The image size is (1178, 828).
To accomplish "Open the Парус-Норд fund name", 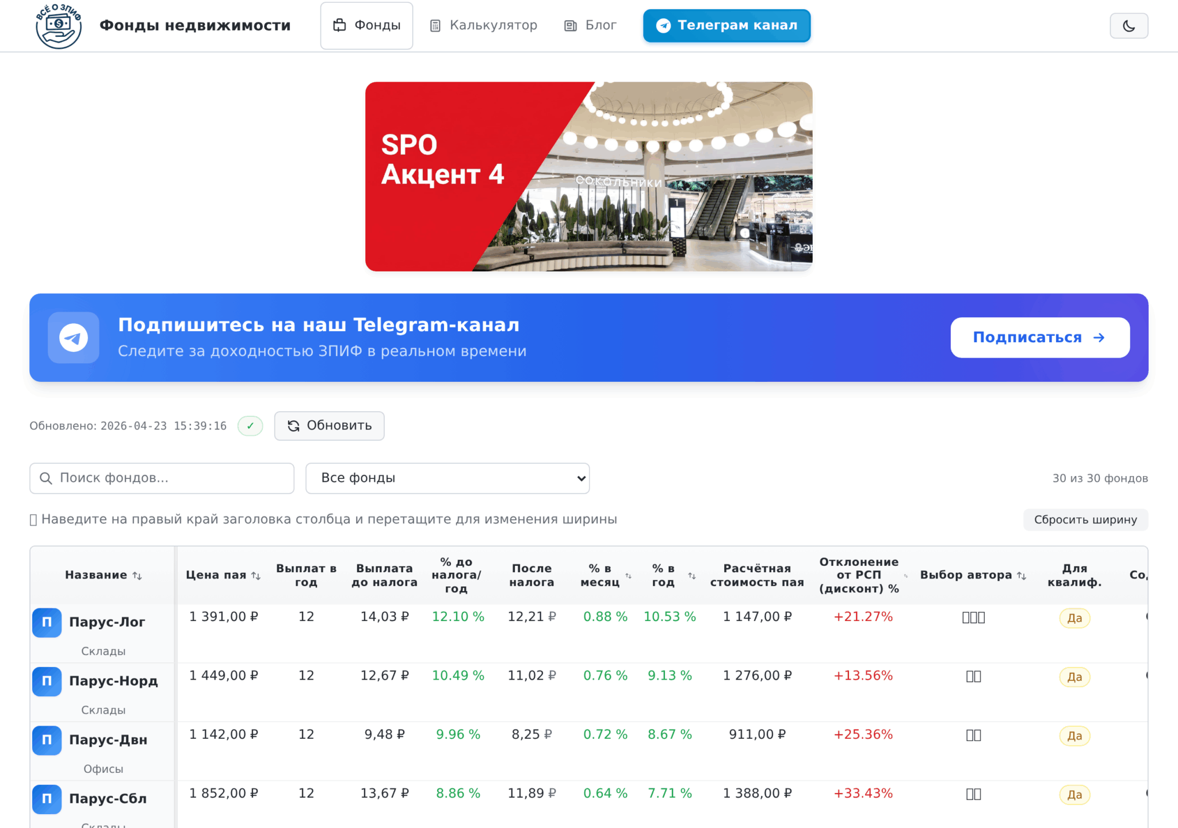I will coord(113,681).
